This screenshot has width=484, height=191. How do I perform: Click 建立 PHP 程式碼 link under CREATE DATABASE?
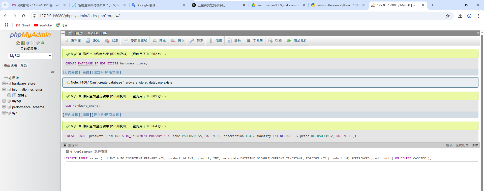tap(106, 72)
